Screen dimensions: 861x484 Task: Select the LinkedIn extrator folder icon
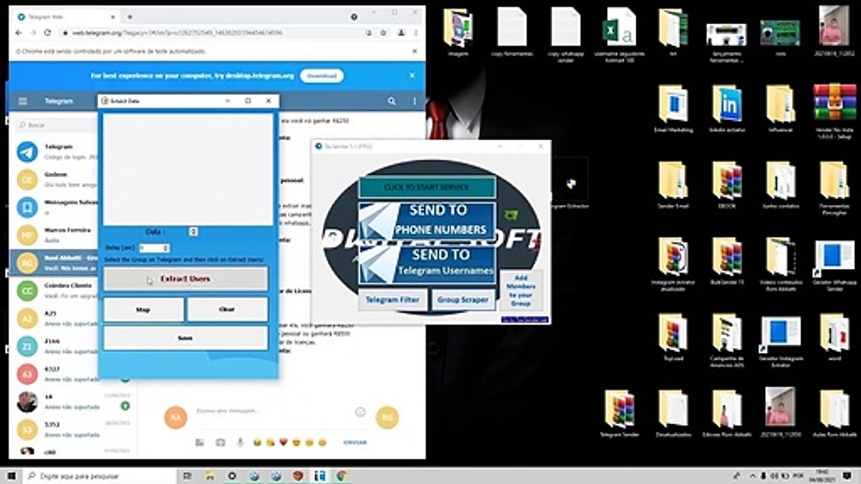tap(726, 108)
